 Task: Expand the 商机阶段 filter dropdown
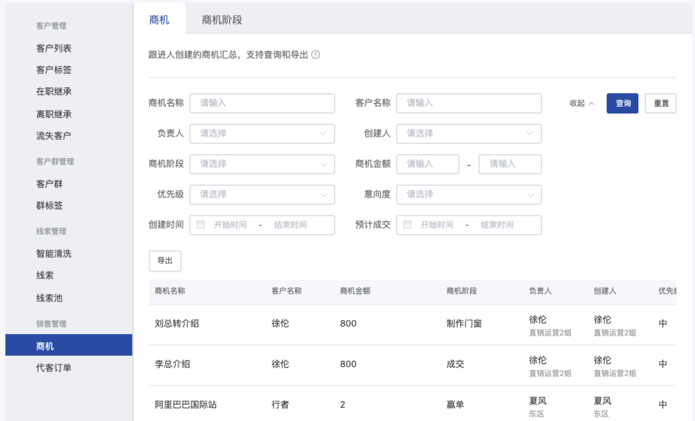click(262, 164)
